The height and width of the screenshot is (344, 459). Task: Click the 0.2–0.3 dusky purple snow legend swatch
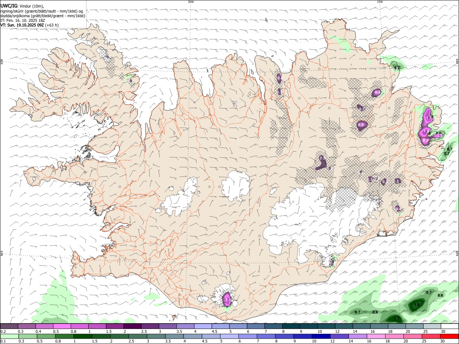click(9, 326)
